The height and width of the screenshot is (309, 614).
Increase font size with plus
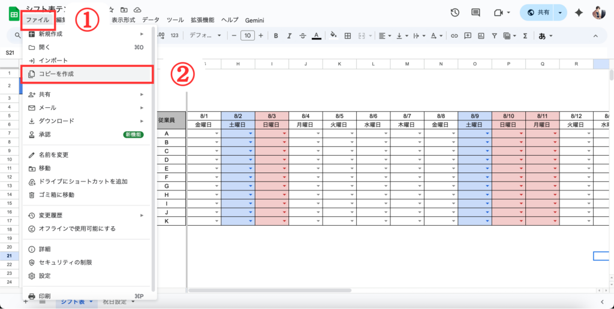click(261, 35)
